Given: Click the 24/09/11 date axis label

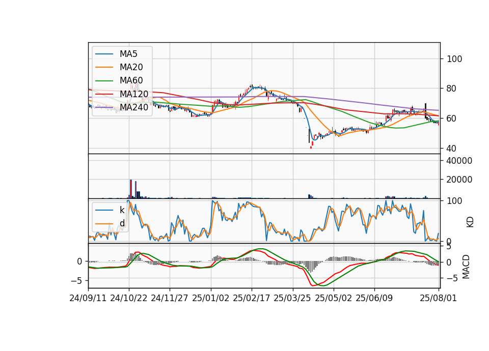Looking at the screenshot, I should 88,298.
